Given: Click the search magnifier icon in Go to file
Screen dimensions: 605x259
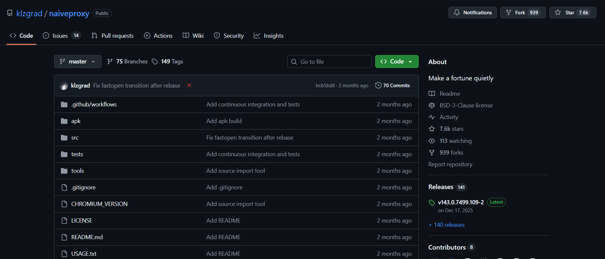Looking at the screenshot, I should coord(294,62).
